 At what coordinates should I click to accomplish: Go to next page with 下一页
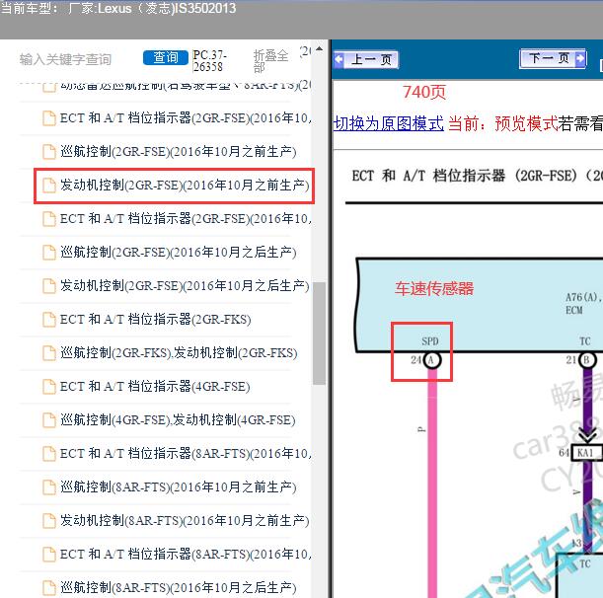click(x=553, y=58)
